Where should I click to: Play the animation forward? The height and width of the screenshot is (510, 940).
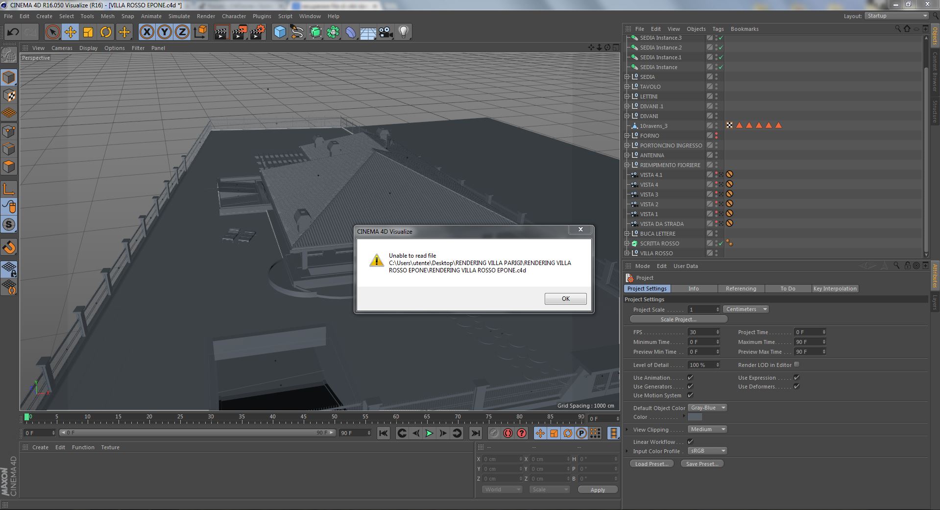pos(429,433)
